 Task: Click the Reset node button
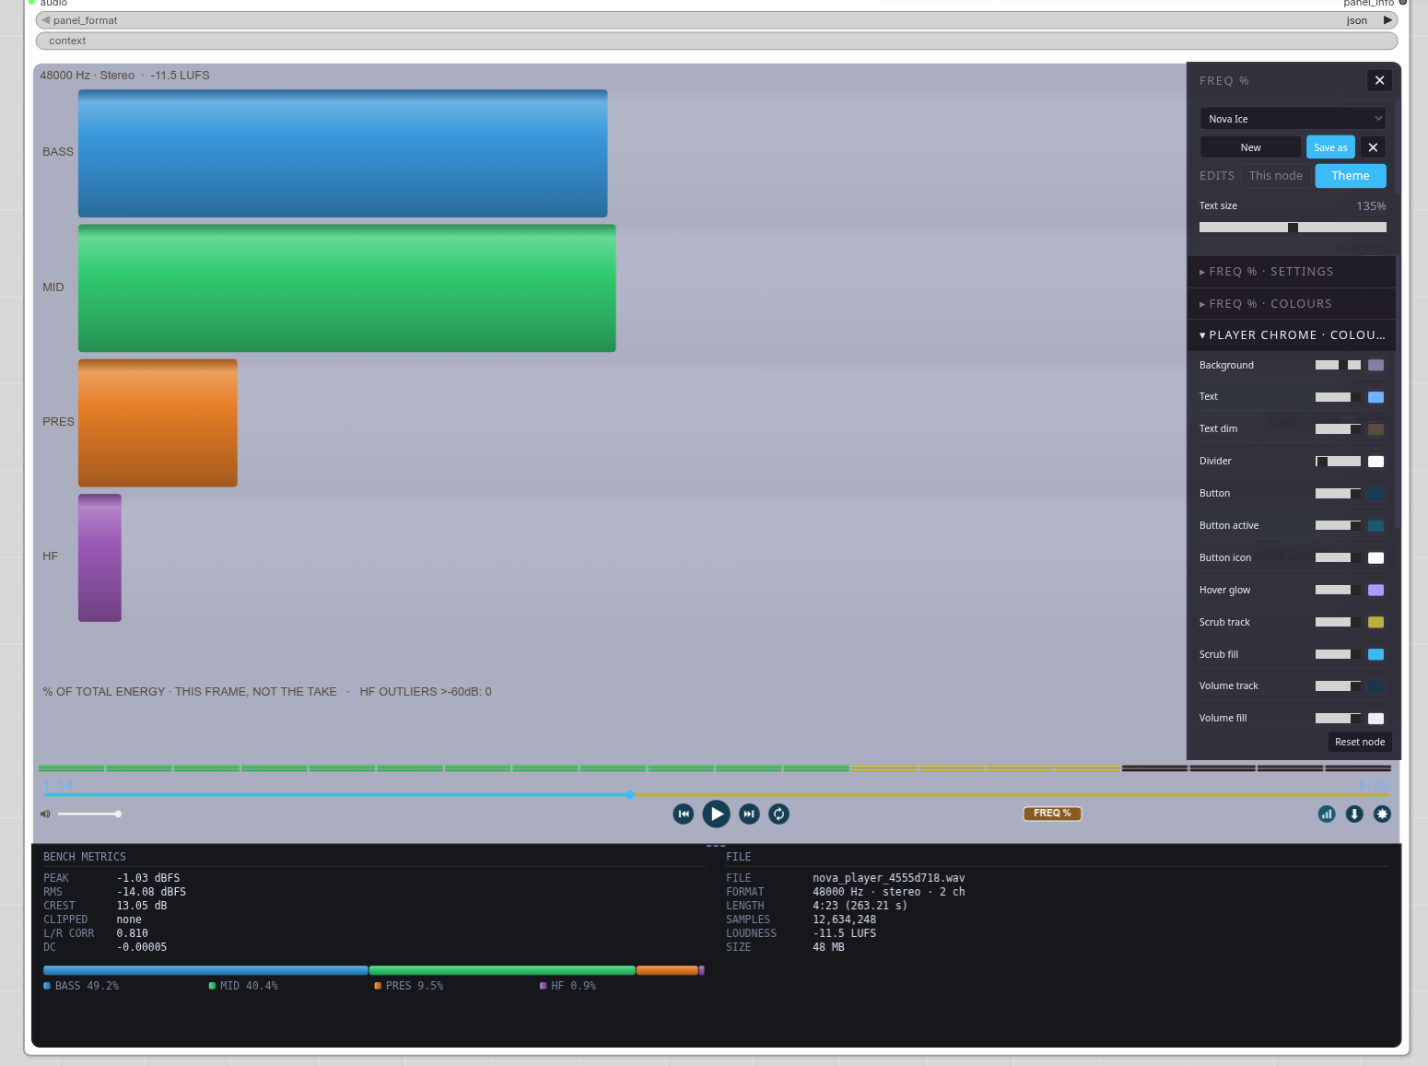(x=1360, y=742)
